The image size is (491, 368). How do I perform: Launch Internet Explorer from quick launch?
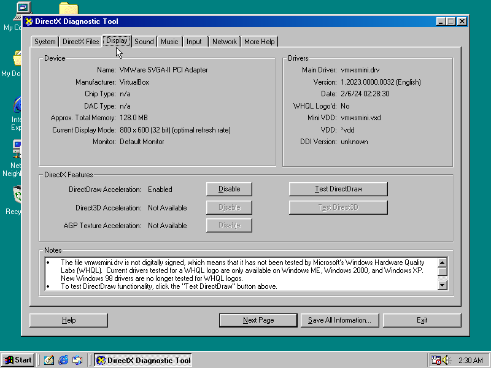coord(63,360)
